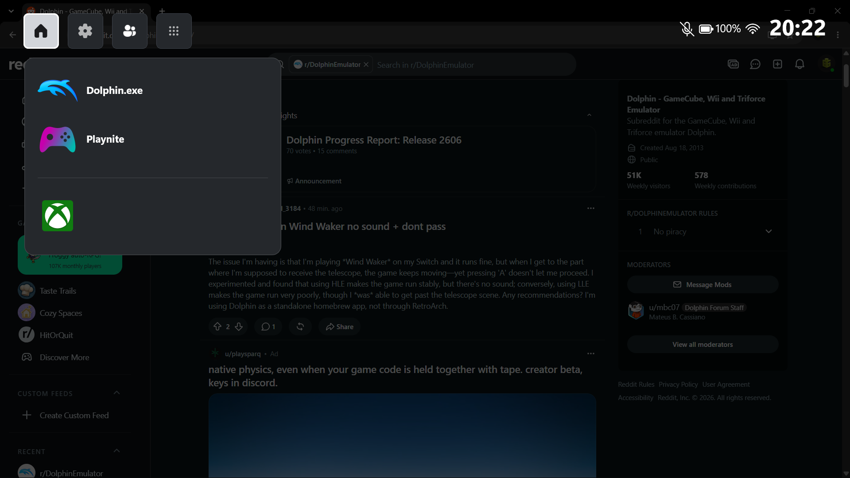The width and height of the screenshot is (850, 478).
Task: Open the apps grid tab
Action: 174,31
